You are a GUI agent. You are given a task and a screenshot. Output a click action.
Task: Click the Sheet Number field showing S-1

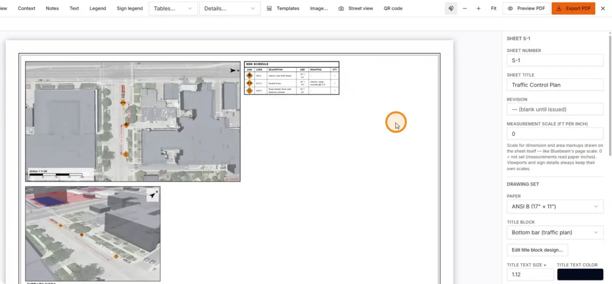point(555,60)
